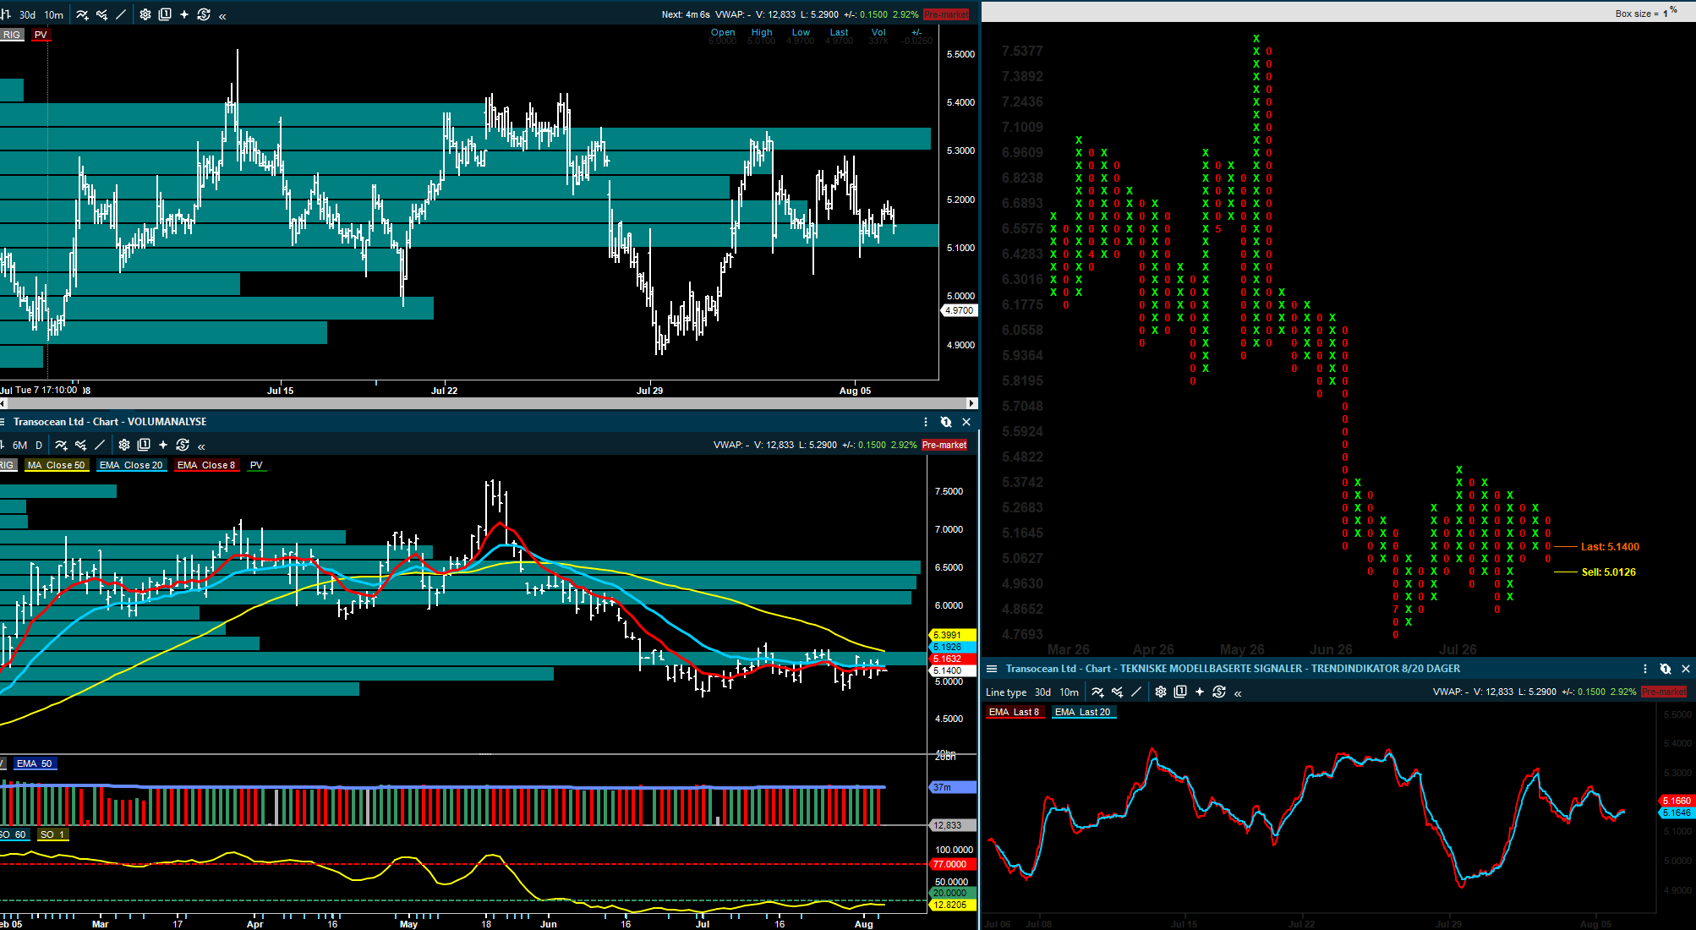1696x930 pixels.
Task: Click the TRENDINDIKATOR 8/20 DAGER chart title
Action: [x=1233, y=669]
